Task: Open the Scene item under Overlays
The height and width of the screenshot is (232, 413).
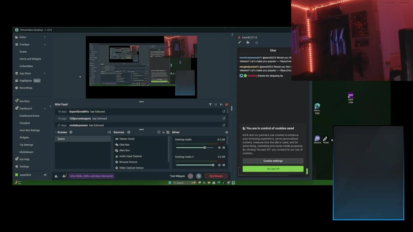Action: pos(23,52)
